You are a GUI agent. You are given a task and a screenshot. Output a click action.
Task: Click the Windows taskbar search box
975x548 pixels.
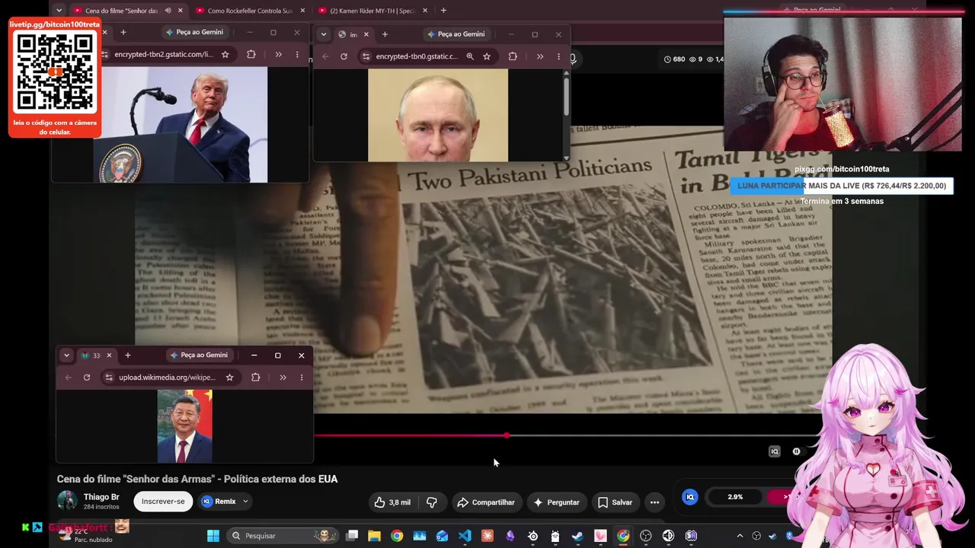tap(283, 536)
